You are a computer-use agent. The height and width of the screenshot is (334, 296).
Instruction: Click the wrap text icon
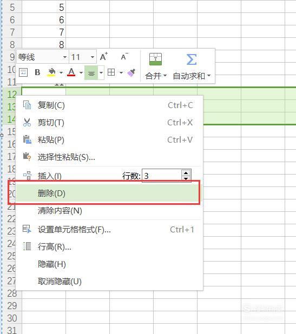click(23, 72)
